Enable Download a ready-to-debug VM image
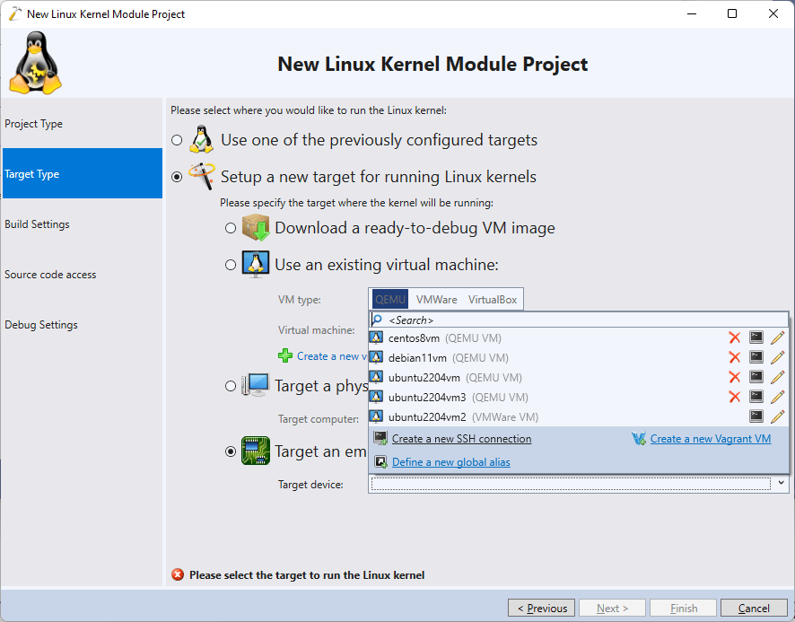This screenshot has width=795, height=622. pyautogui.click(x=231, y=227)
